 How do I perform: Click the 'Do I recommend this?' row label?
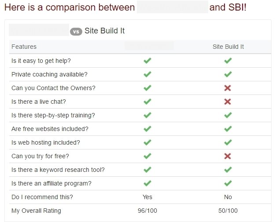[42, 197]
